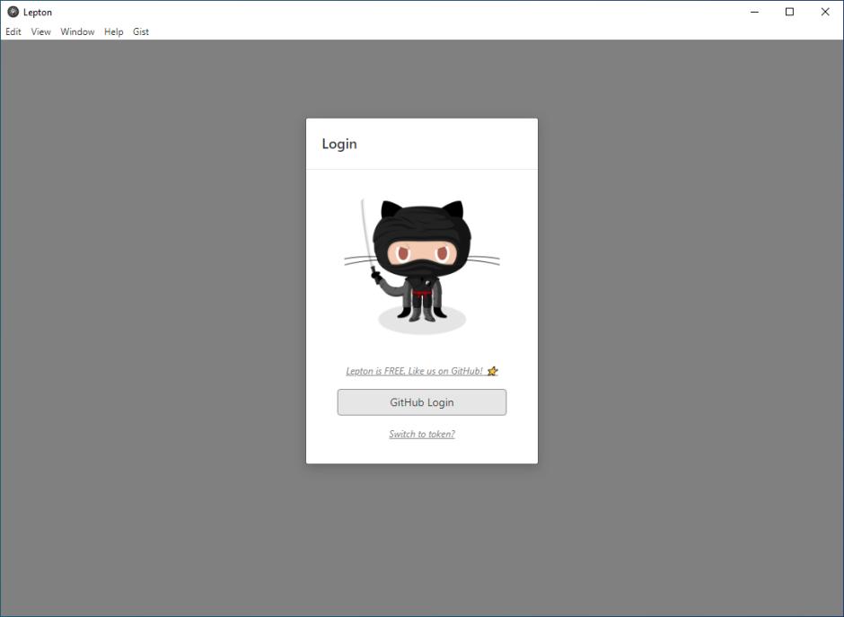Follow the 'Switch to token?' link

[x=422, y=434]
